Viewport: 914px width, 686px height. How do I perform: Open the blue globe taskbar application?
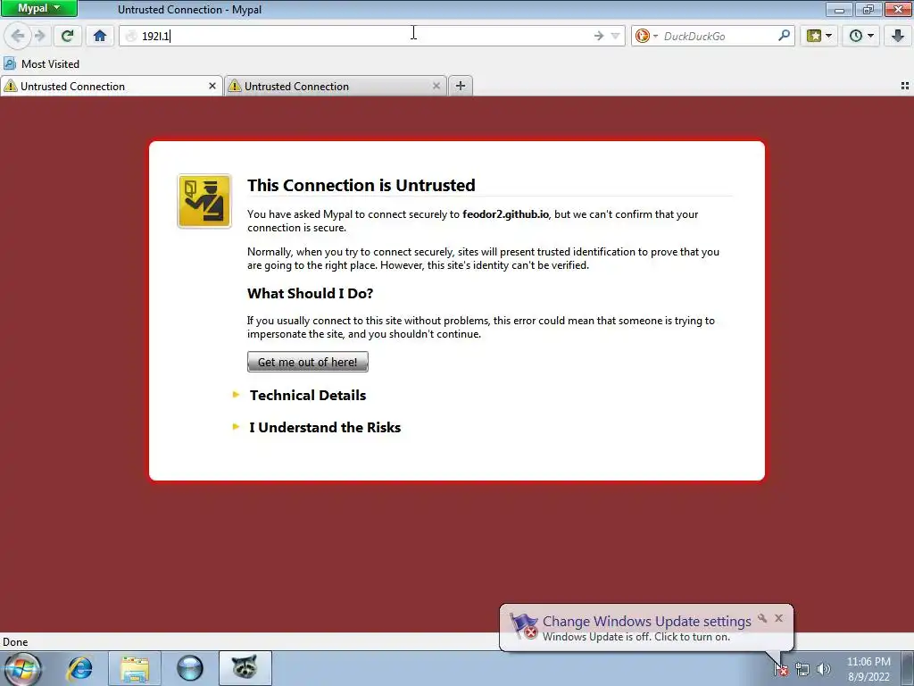190,668
